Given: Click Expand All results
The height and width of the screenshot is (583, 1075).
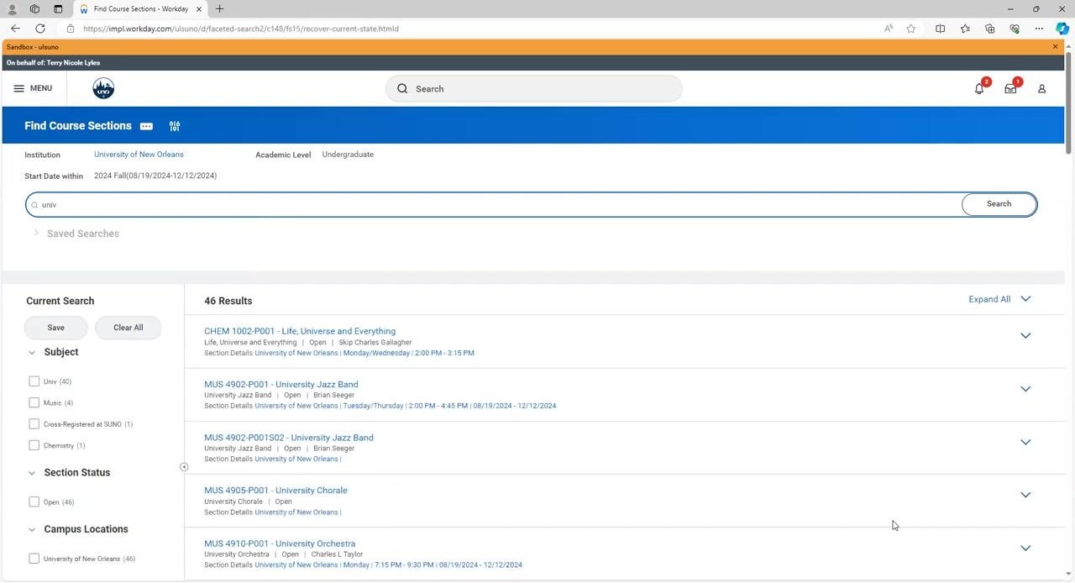Looking at the screenshot, I should click(x=999, y=299).
